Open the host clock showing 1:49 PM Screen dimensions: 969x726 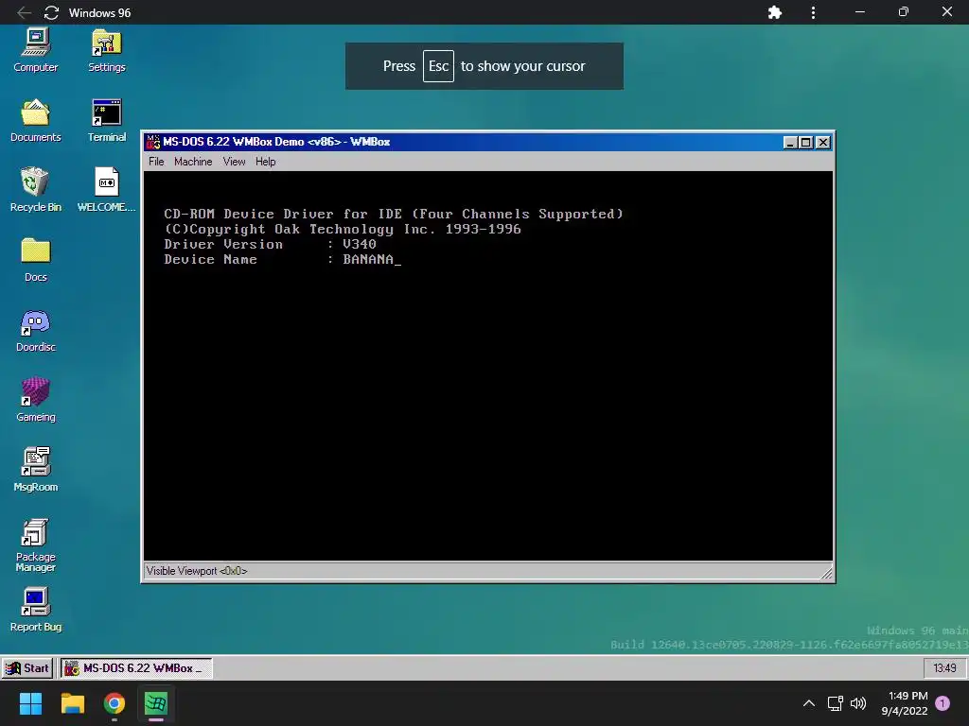pos(904,703)
